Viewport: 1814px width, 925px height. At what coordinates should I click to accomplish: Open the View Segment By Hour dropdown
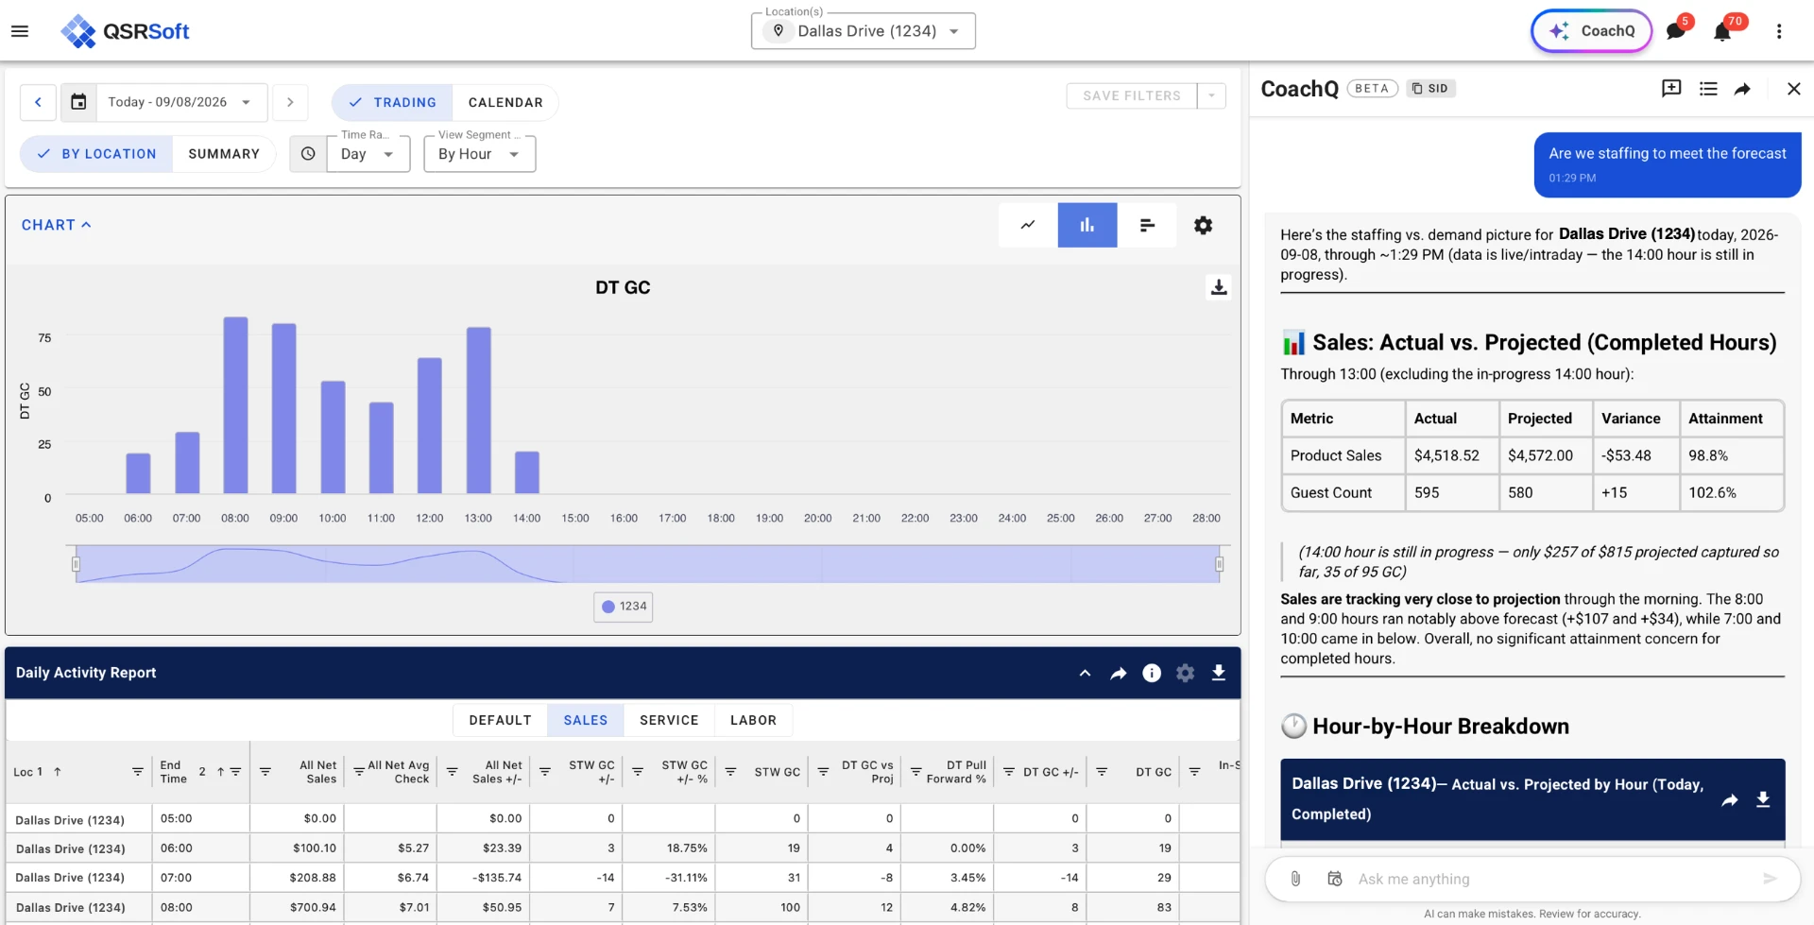pyautogui.click(x=480, y=154)
